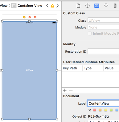Select the view controller yellow dock icon
The image size is (119, 122).
pos(24,17)
